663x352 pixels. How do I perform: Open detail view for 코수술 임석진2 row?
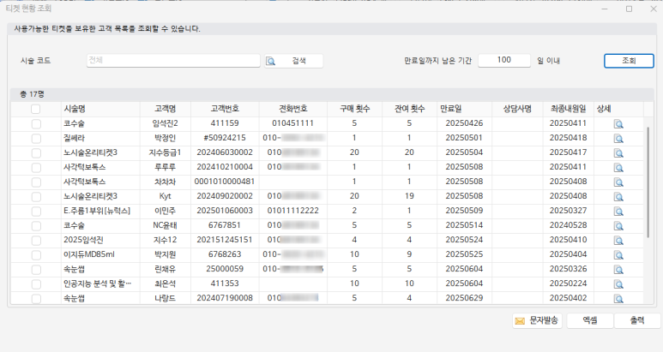(618, 124)
